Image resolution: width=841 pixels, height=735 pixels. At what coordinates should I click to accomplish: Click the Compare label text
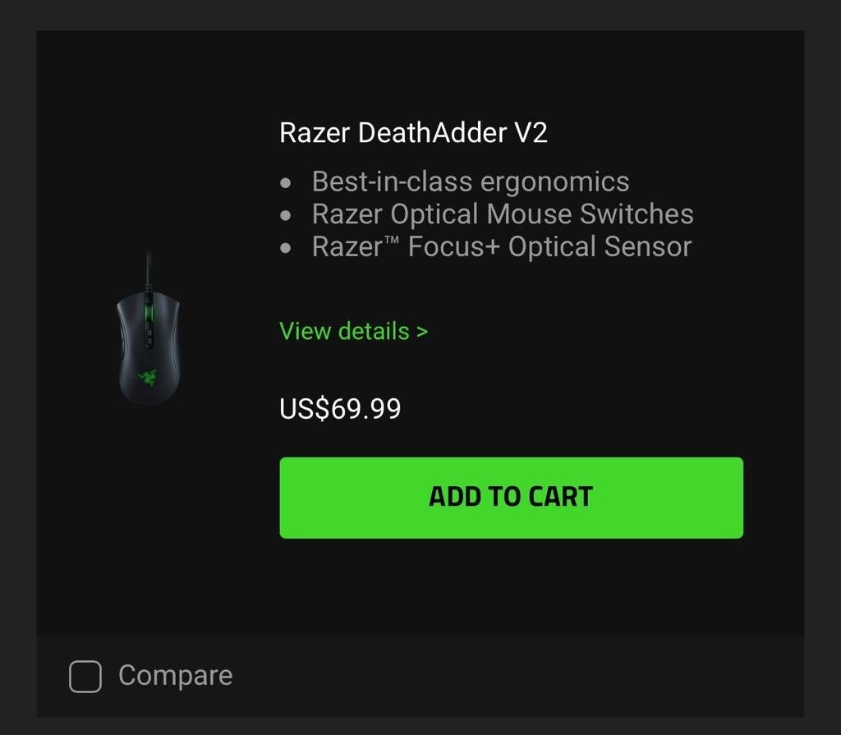coord(176,675)
